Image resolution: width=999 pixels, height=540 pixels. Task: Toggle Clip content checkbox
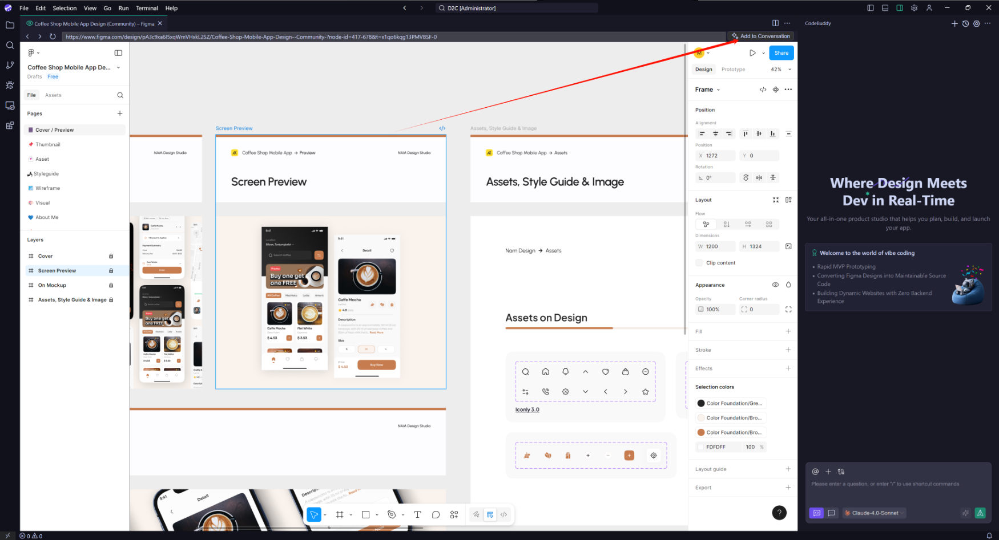click(x=699, y=263)
